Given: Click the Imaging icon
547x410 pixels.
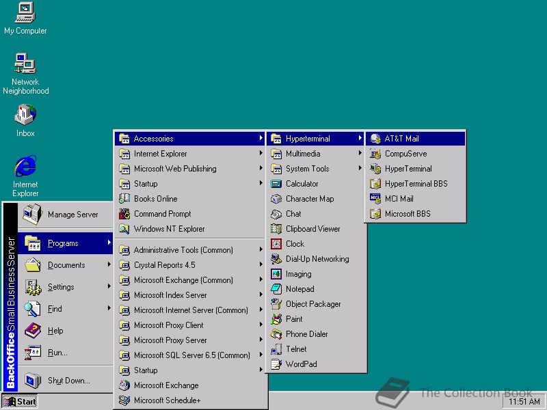Looking at the screenshot, I should tap(276, 274).
